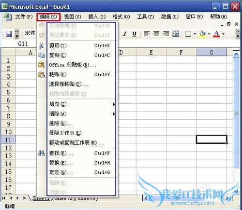The image size is (242, 210).
Task: Expand the toolbar options at the far right
Action: tap(238, 34)
